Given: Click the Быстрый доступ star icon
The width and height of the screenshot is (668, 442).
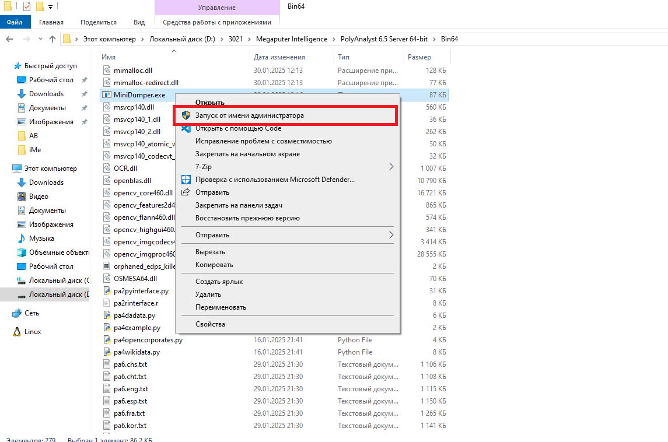Looking at the screenshot, I should 18,66.
